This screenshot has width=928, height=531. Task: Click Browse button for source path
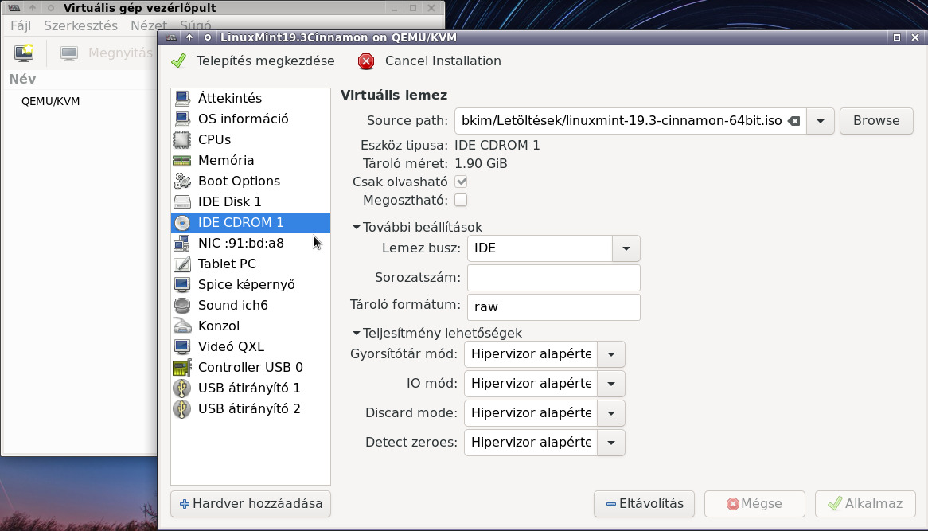coord(876,121)
